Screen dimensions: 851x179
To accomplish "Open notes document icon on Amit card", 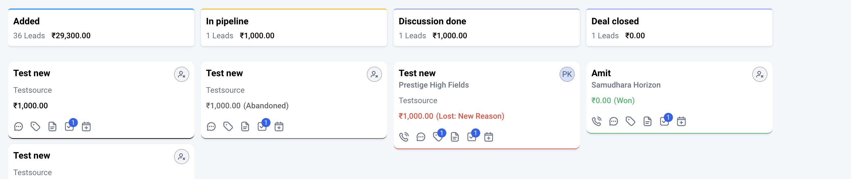I will coord(647,121).
